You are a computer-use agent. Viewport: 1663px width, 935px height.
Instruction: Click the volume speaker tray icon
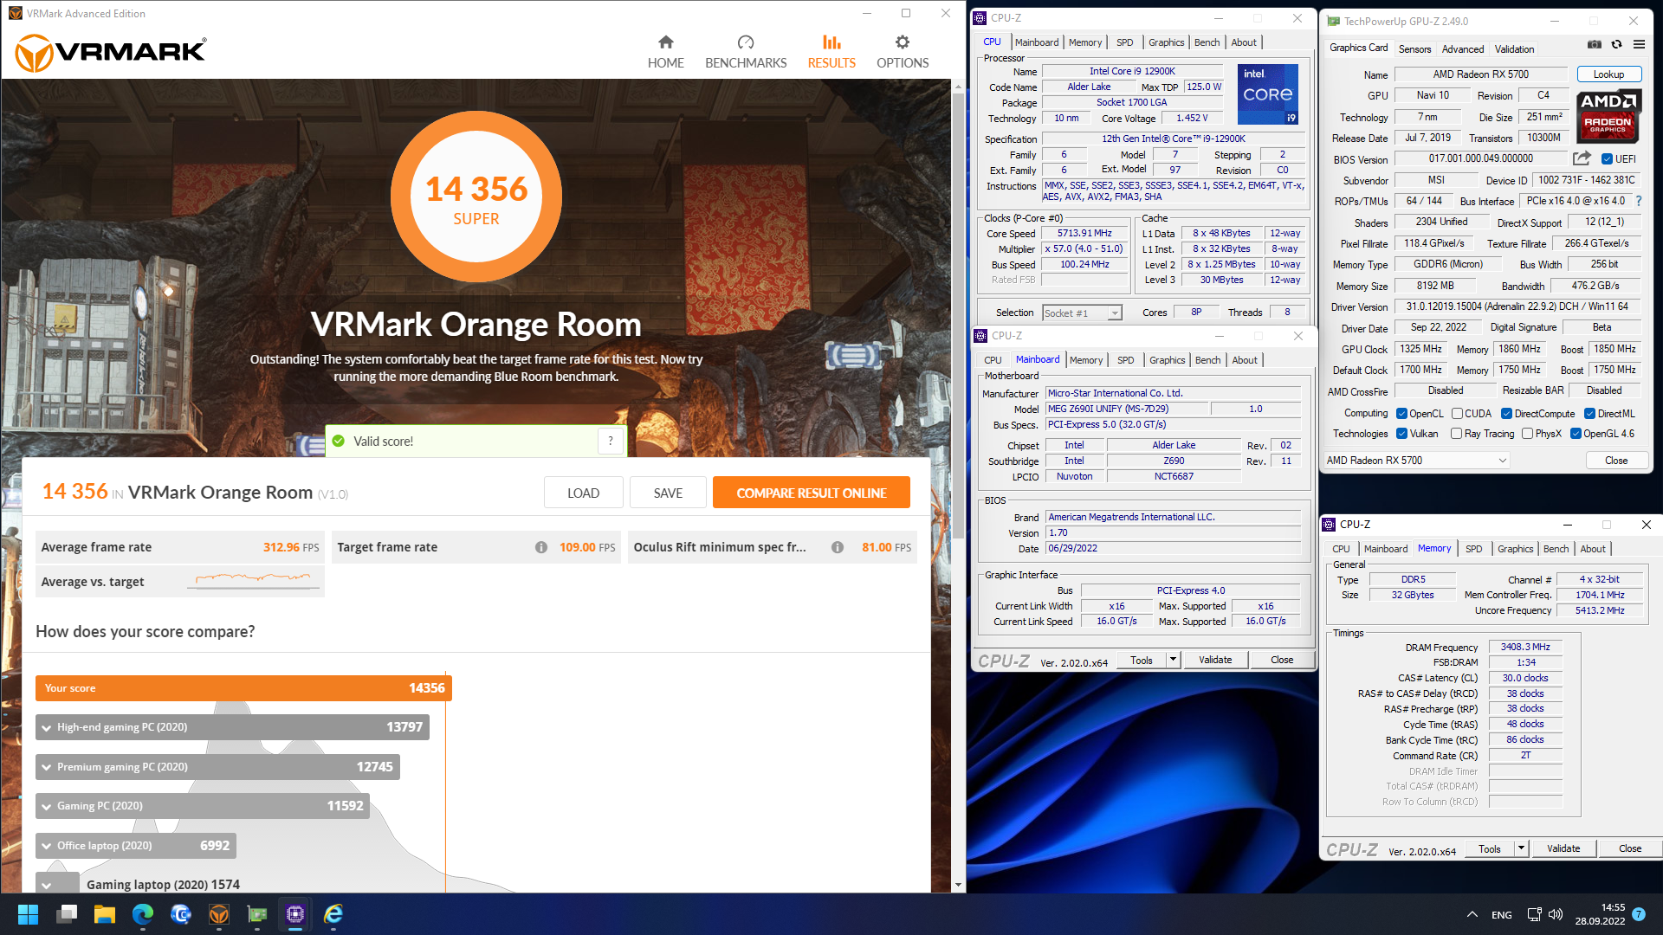click(x=1556, y=914)
